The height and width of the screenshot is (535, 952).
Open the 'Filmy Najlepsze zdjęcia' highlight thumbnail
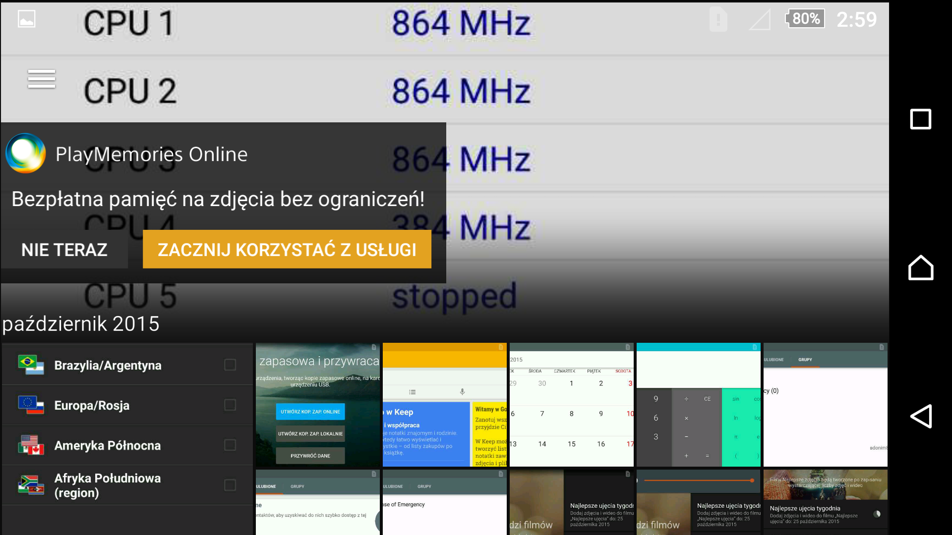pyautogui.click(x=826, y=502)
